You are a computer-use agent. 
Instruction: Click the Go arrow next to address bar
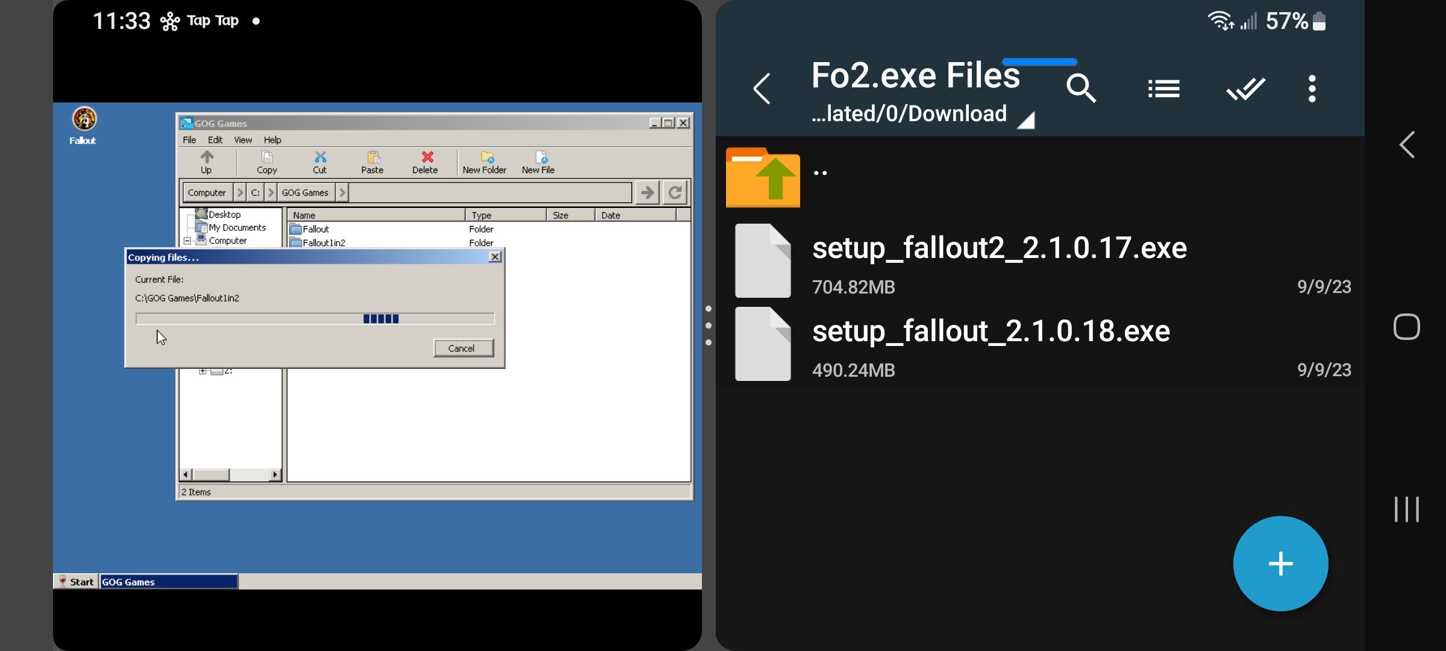[647, 193]
